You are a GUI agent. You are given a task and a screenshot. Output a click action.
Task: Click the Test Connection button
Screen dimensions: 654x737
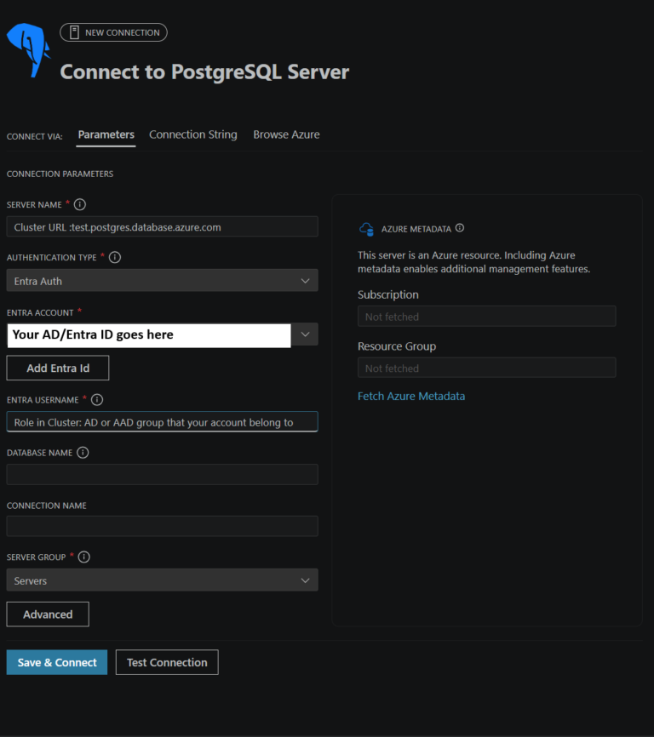point(167,662)
